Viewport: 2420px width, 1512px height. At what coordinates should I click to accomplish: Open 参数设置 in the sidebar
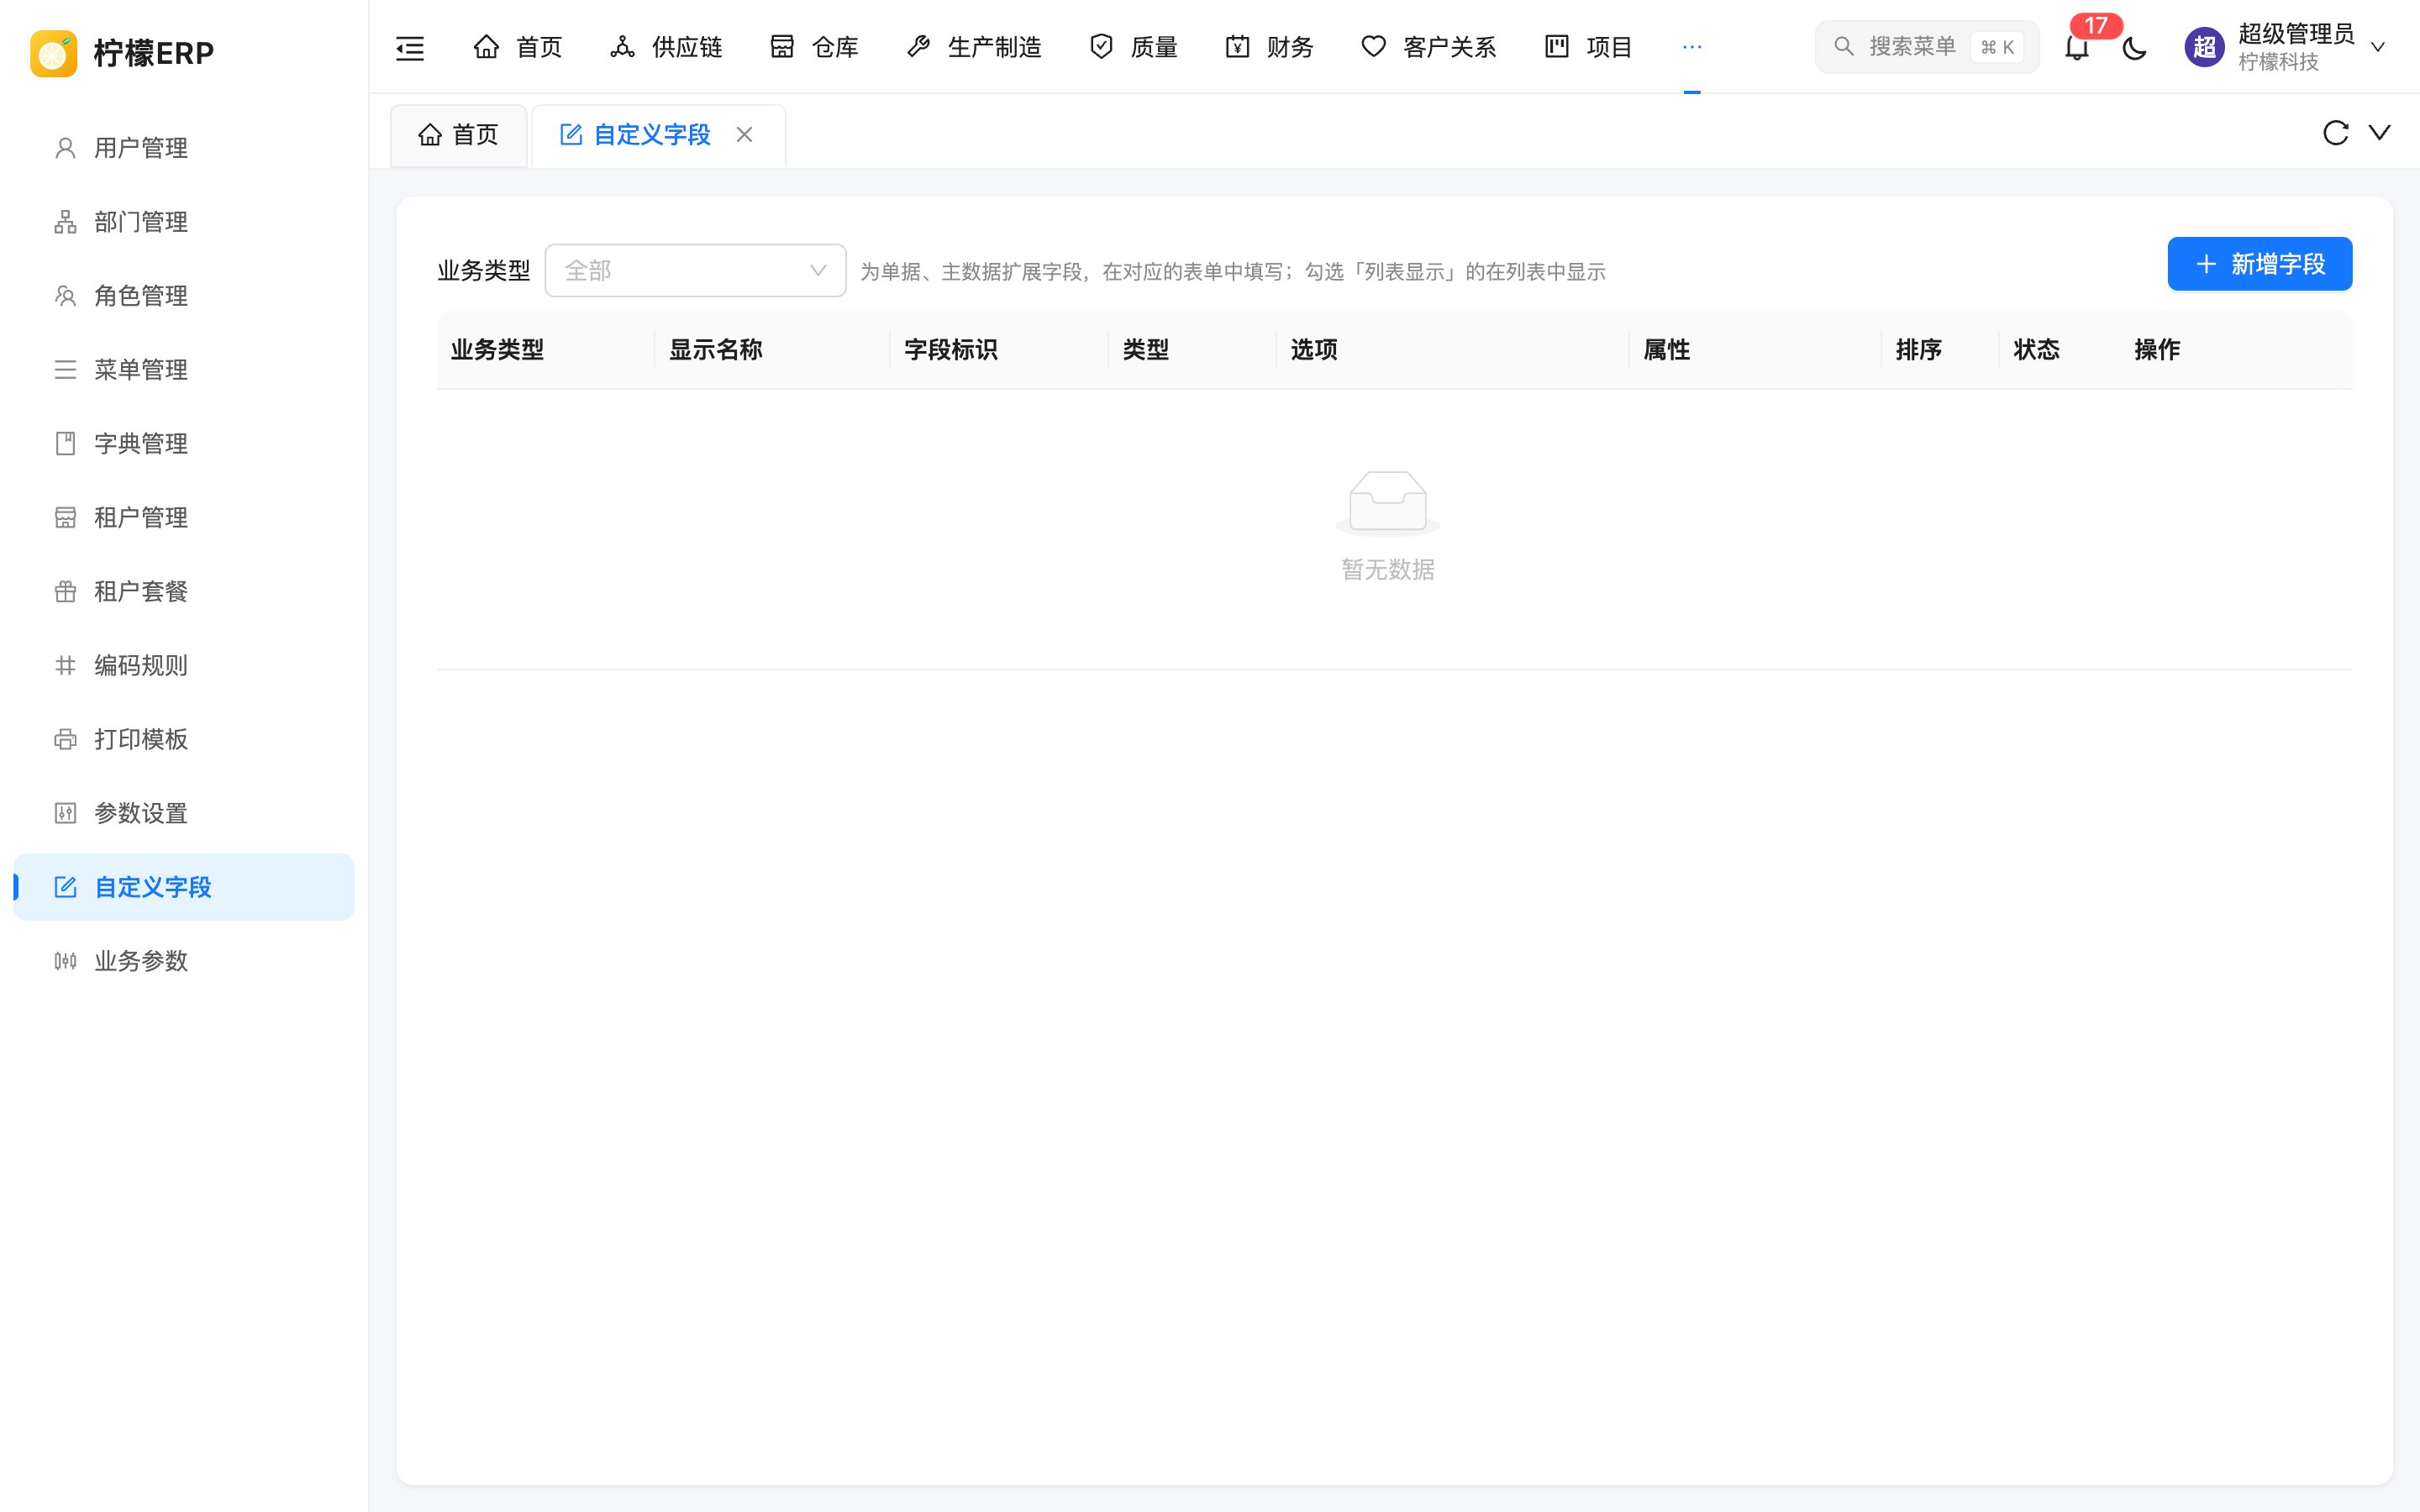pyautogui.click(x=184, y=814)
